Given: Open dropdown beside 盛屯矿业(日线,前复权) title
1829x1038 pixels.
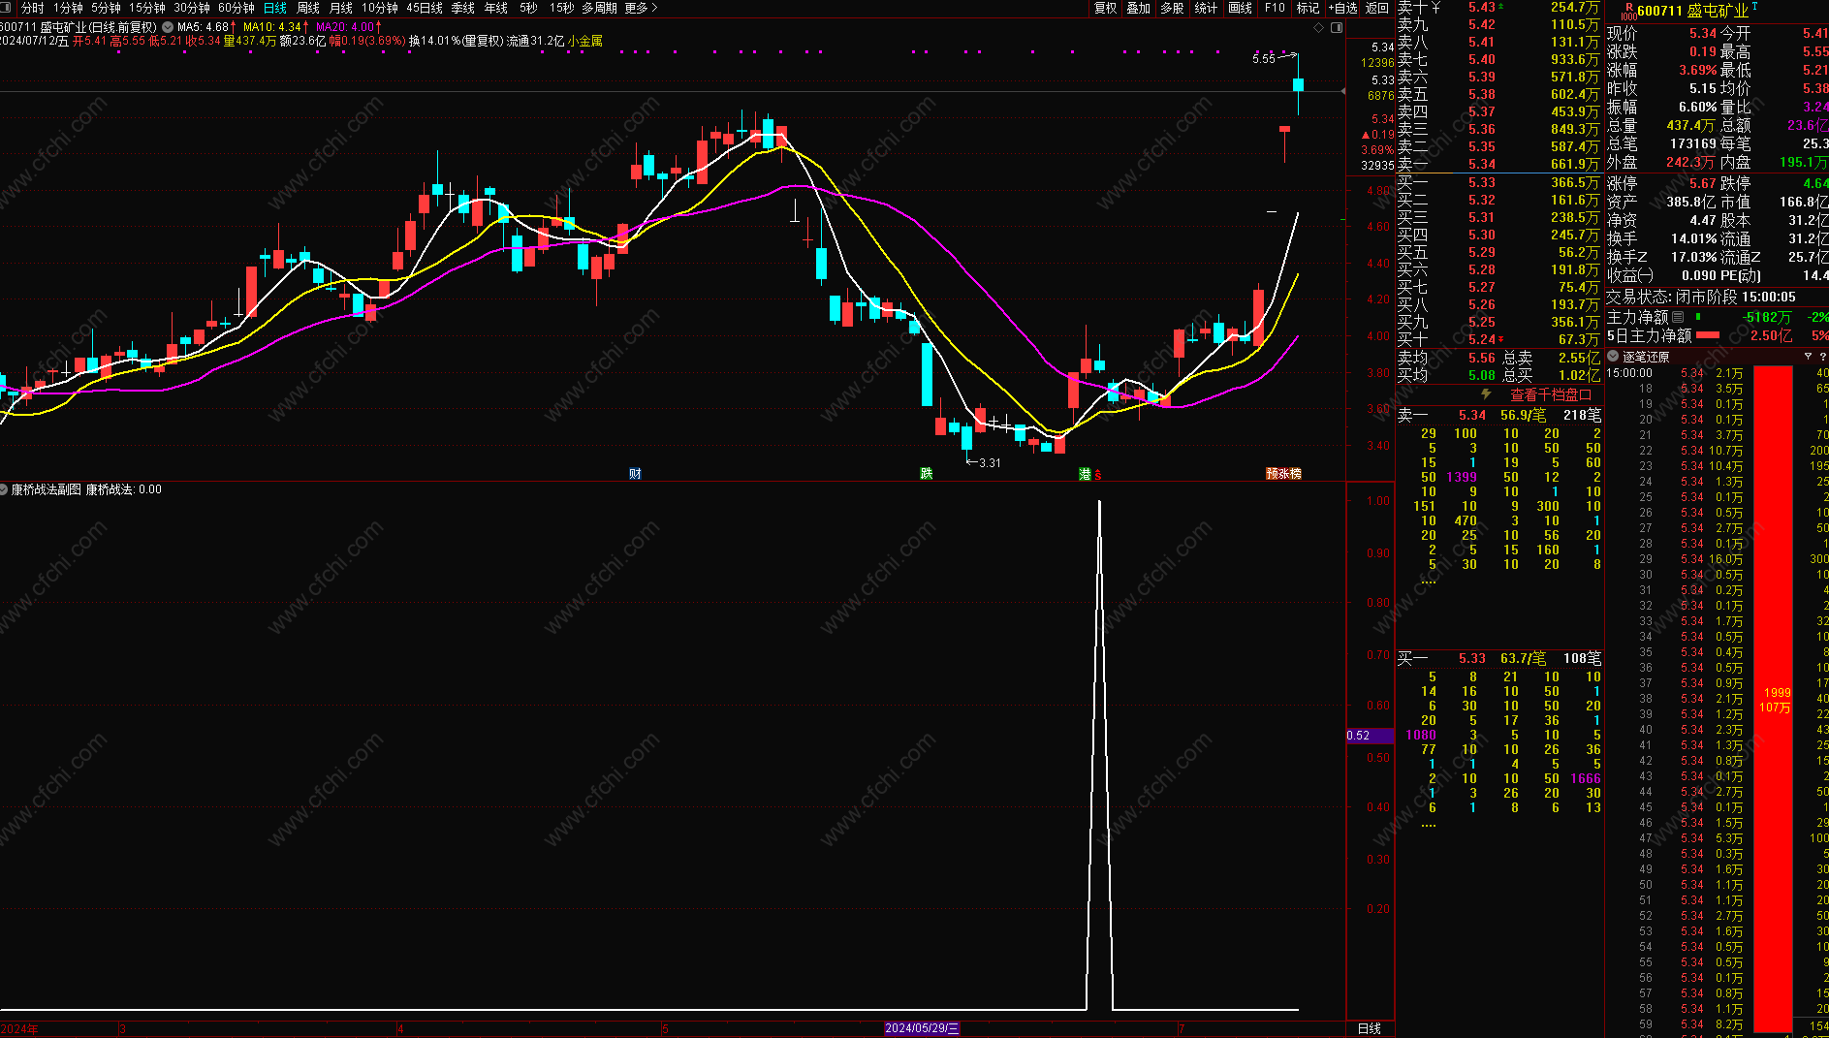Looking at the screenshot, I should tap(169, 27).
